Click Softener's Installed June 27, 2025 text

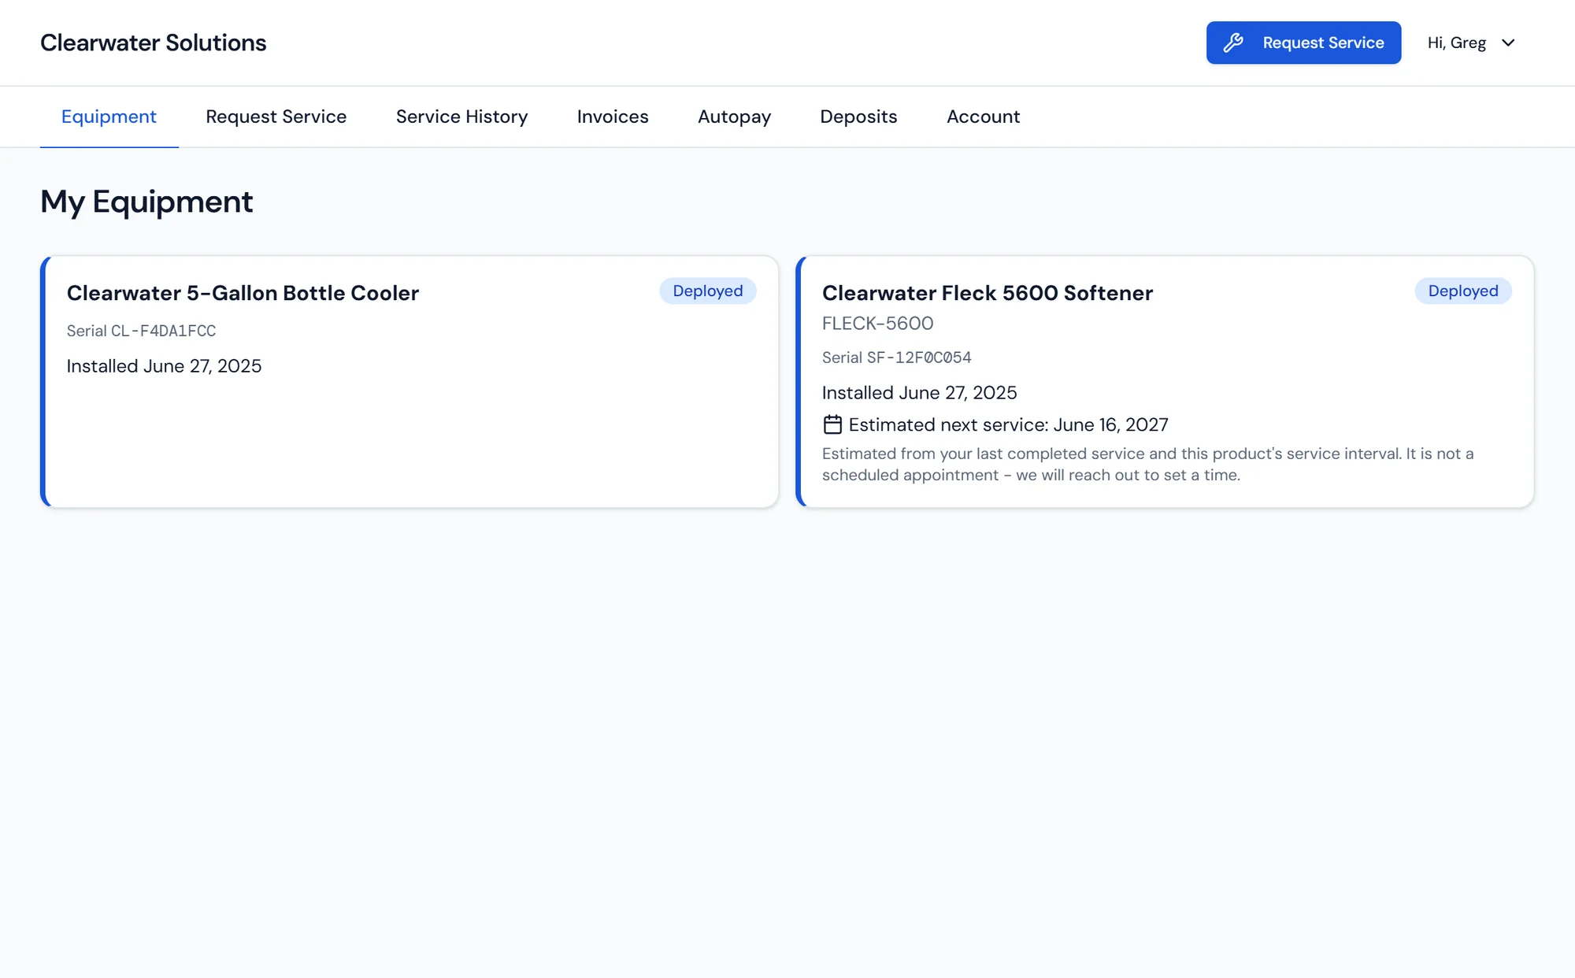pos(920,393)
